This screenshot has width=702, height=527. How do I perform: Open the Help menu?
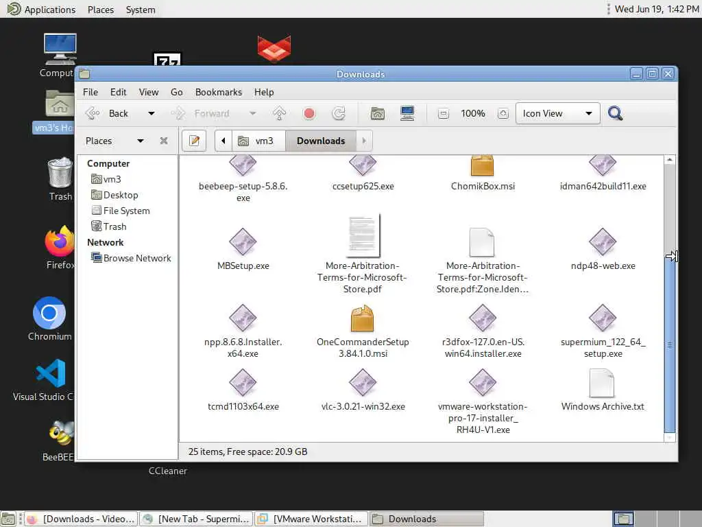(x=264, y=92)
